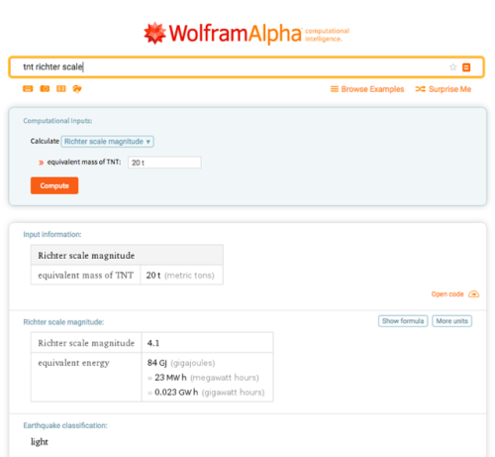
Task: Click the equivalent mass of TNT table cell
Action: pyautogui.click(x=86, y=275)
